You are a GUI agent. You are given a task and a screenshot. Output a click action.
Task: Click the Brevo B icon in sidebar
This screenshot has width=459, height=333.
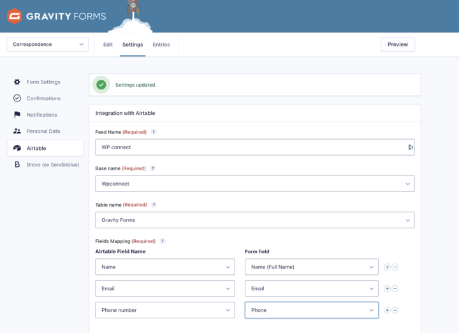[x=17, y=165]
